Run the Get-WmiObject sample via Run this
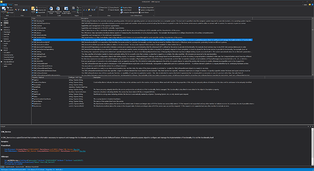Screen dimensions: 314x171 pyautogui.click(x=77, y=149)
